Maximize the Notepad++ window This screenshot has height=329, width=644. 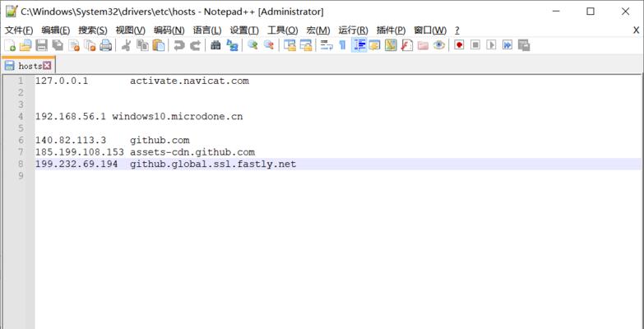(591, 12)
